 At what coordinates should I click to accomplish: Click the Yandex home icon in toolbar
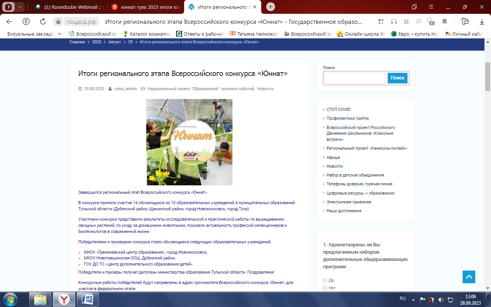[26, 21]
